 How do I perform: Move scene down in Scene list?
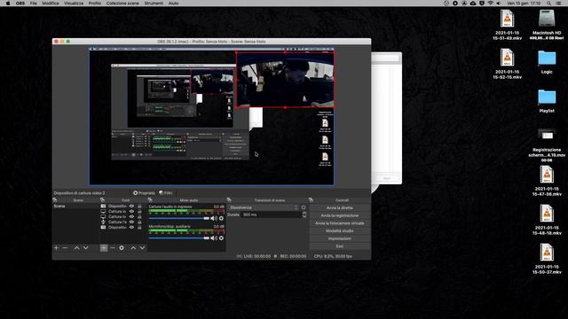click(x=86, y=248)
